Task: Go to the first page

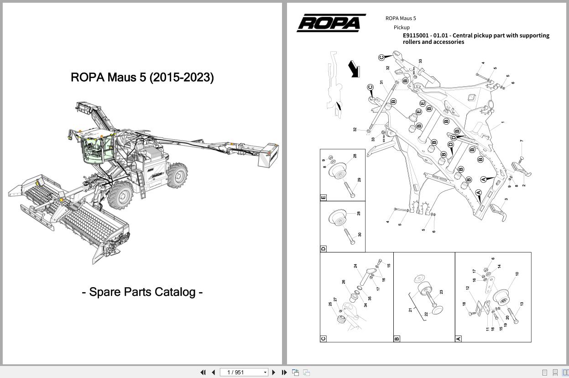Action: pyautogui.click(x=203, y=373)
